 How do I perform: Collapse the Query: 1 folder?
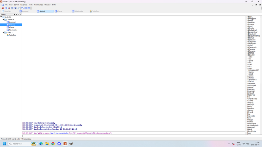point(3,32)
